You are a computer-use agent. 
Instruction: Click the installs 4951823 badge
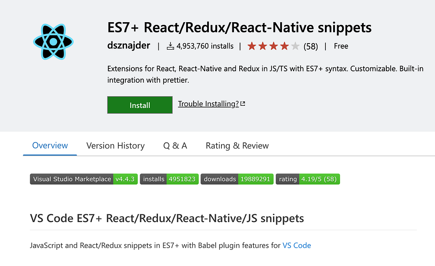click(x=169, y=179)
